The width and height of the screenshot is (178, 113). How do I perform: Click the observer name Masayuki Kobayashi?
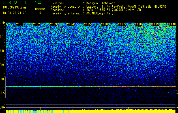click(102, 3)
